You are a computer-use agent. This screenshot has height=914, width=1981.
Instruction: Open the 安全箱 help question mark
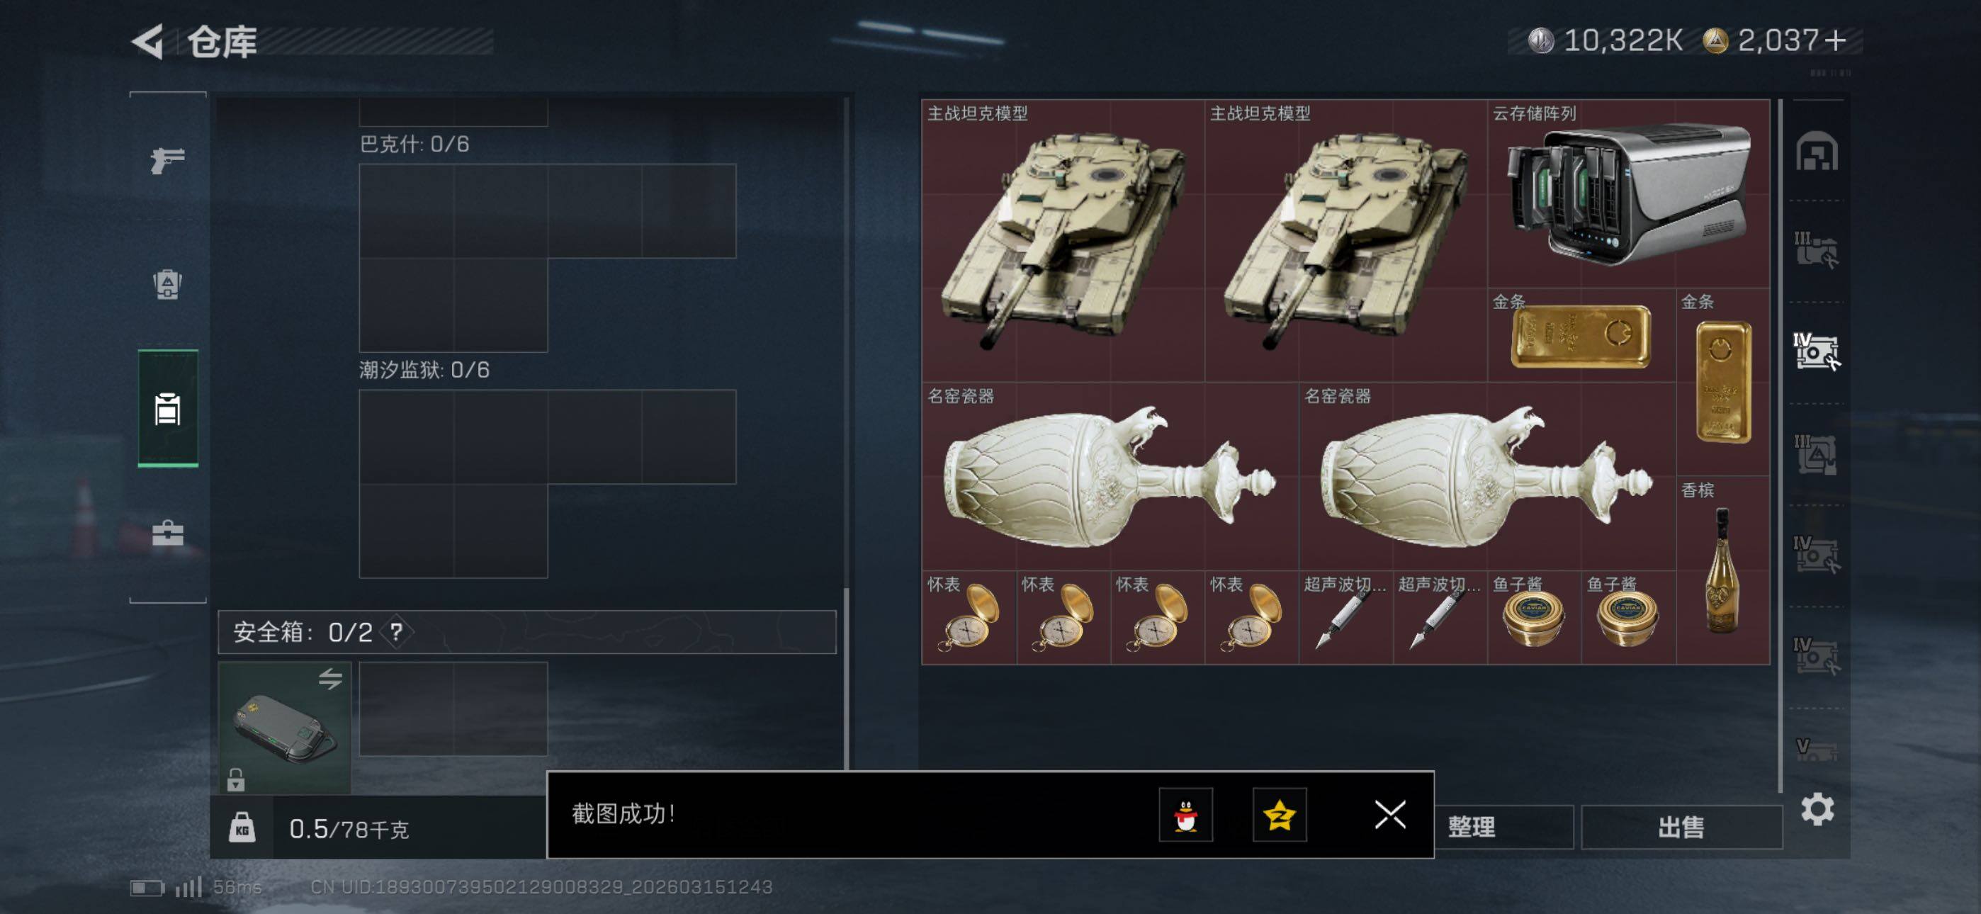pyautogui.click(x=396, y=633)
